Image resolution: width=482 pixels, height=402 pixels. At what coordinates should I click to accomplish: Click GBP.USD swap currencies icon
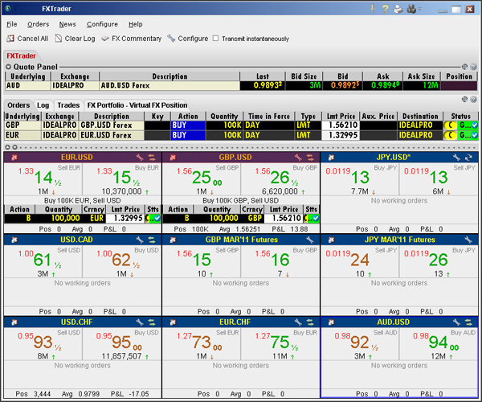click(310, 158)
